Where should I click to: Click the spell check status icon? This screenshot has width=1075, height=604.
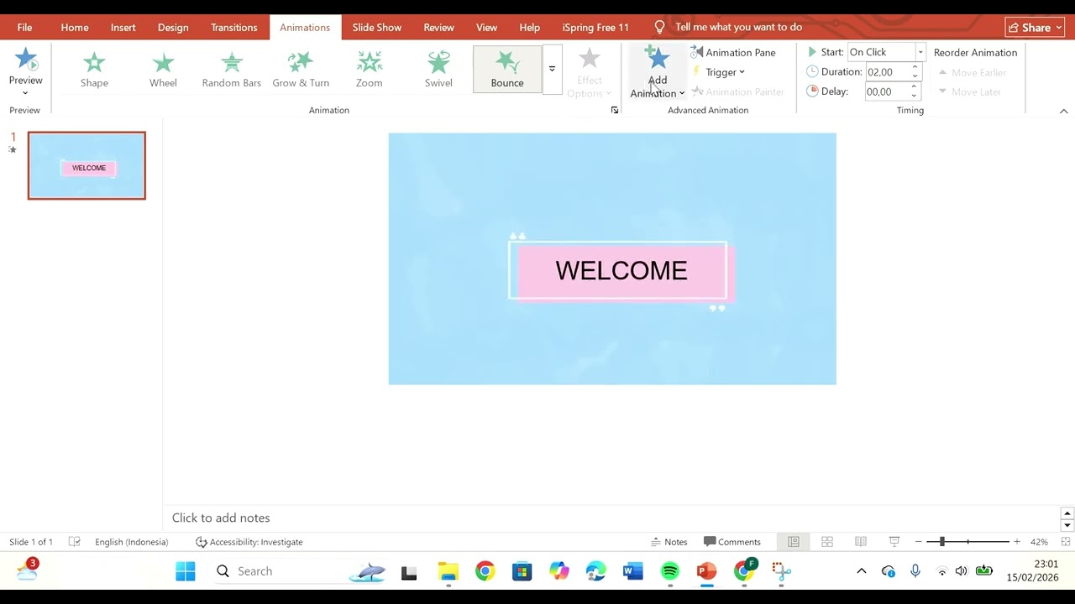pos(75,542)
